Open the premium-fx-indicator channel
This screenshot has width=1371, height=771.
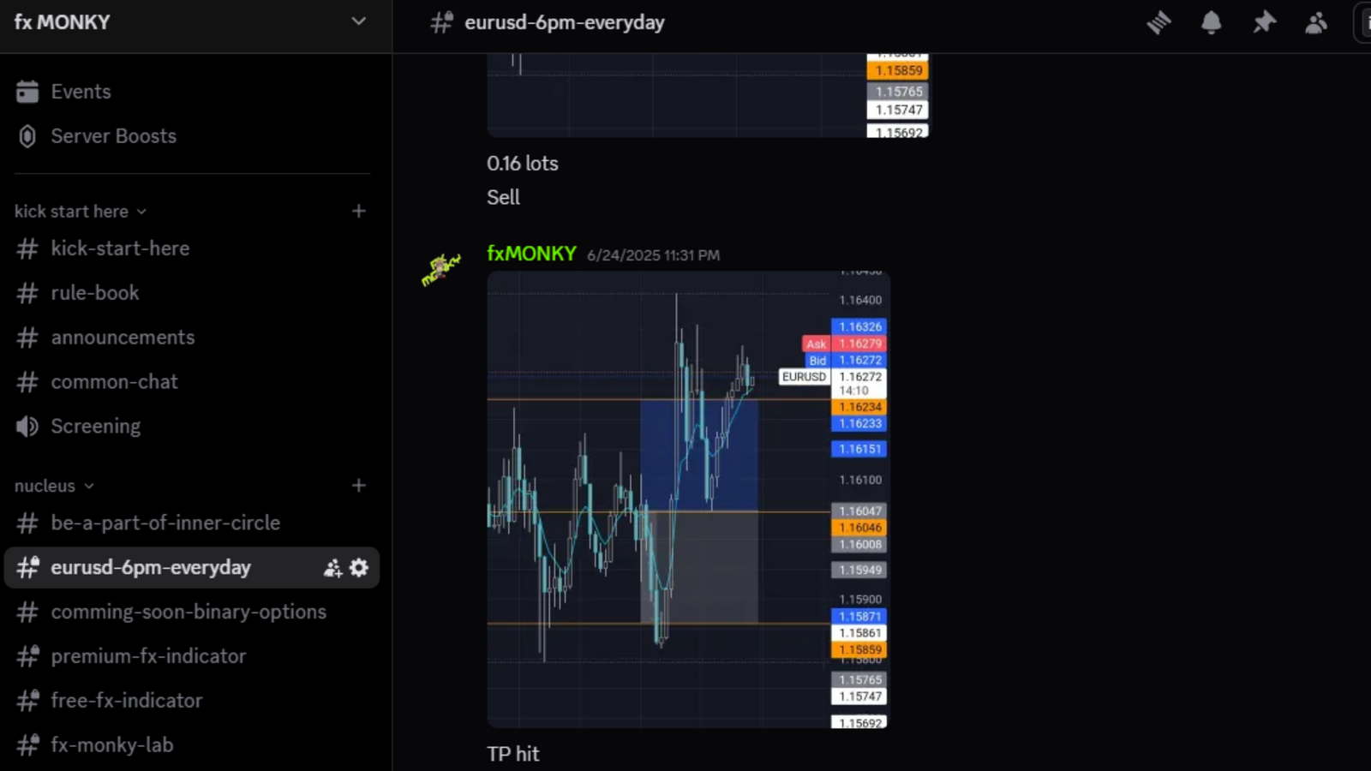pyautogui.click(x=148, y=656)
